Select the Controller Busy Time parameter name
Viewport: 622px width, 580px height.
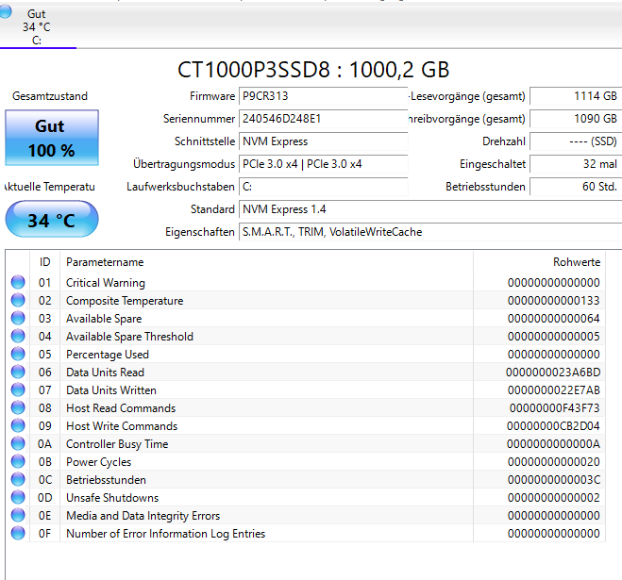click(117, 444)
